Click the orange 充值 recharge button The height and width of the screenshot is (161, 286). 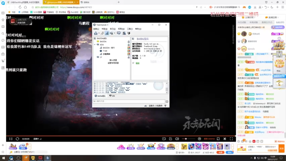coord(221,152)
